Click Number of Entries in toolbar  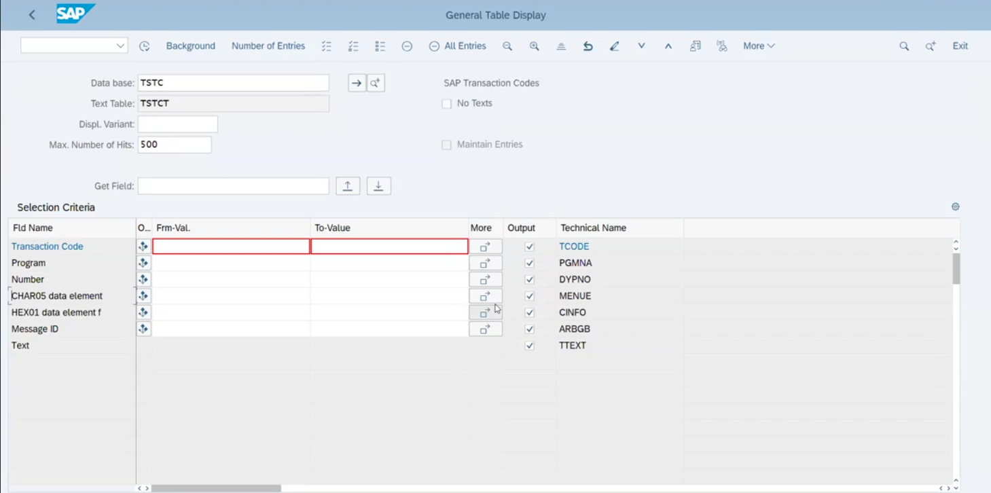(268, 46)
